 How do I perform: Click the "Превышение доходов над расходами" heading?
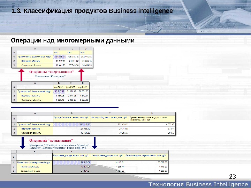coord(149,118)
